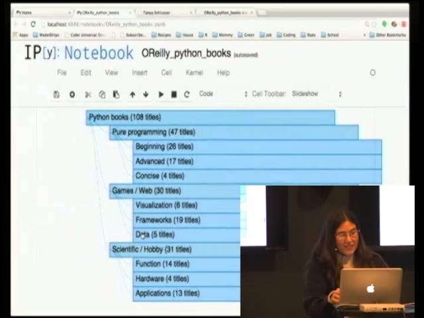Open the Edit menu

pos(85,73)
